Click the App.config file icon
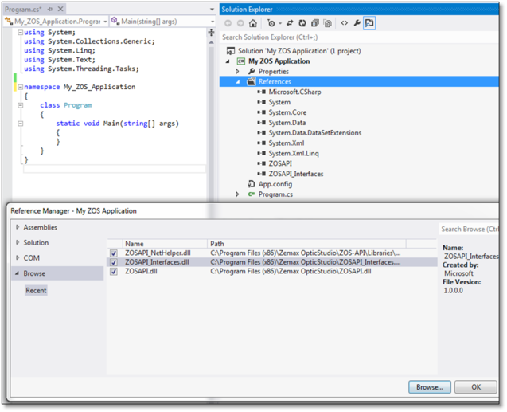This screenshot has width=507, height=412. [x=252, y=184]
